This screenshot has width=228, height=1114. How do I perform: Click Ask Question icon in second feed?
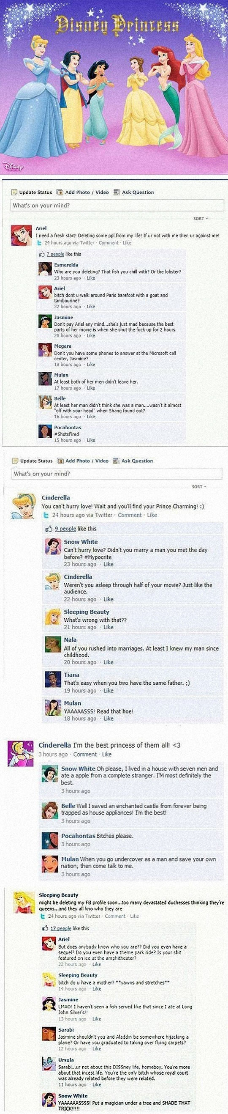click(x=116, y=461)
